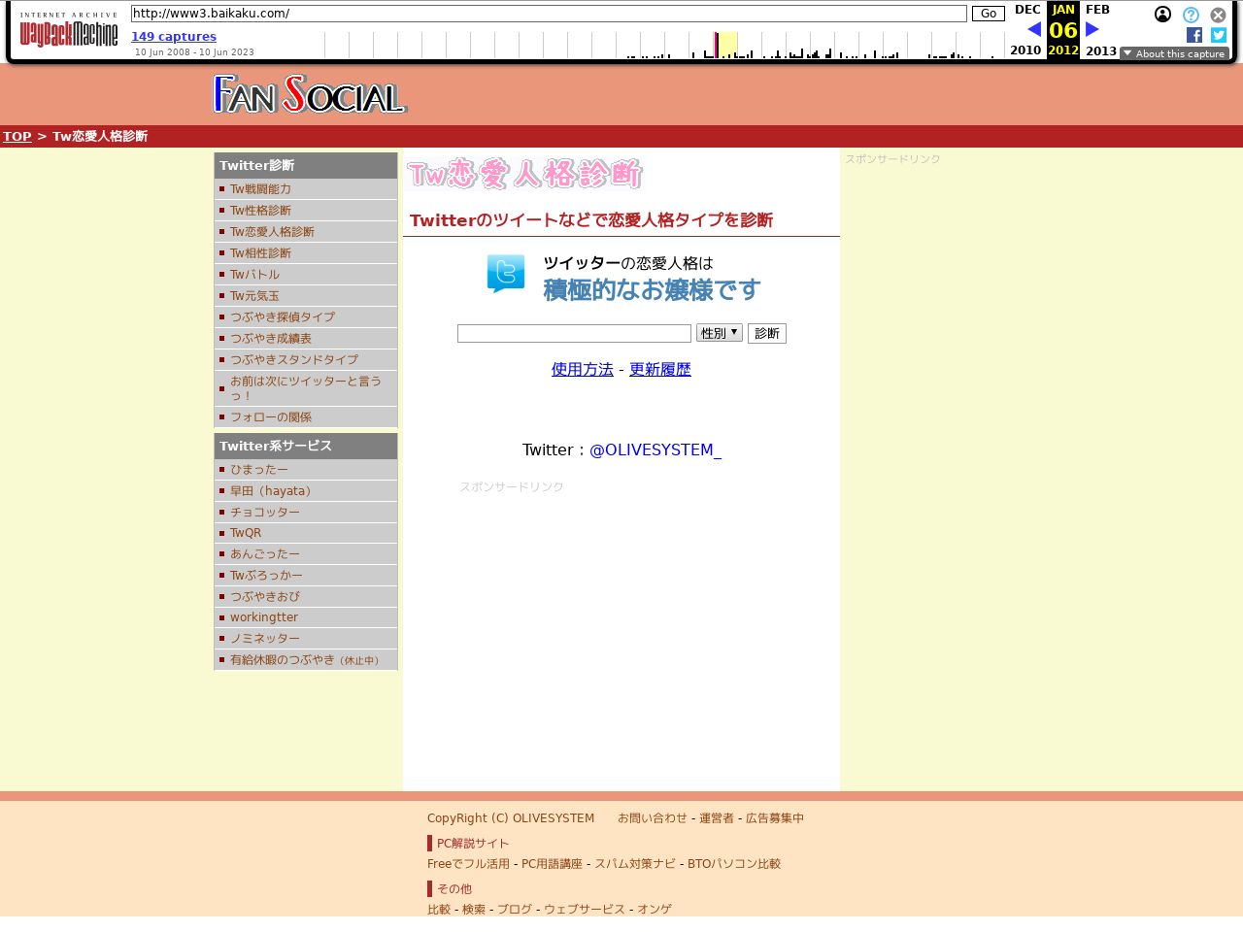1243x932 pixels.
Task: Open the @OLIVESYSTEM_ Twitter link
Action: click(x=655, y=450)
